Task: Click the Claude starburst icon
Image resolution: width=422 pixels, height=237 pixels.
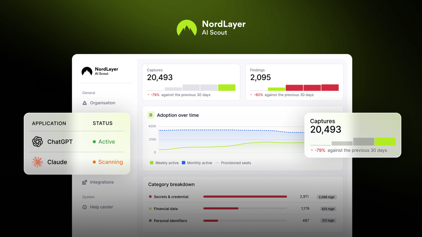Action: coord(37,162)
